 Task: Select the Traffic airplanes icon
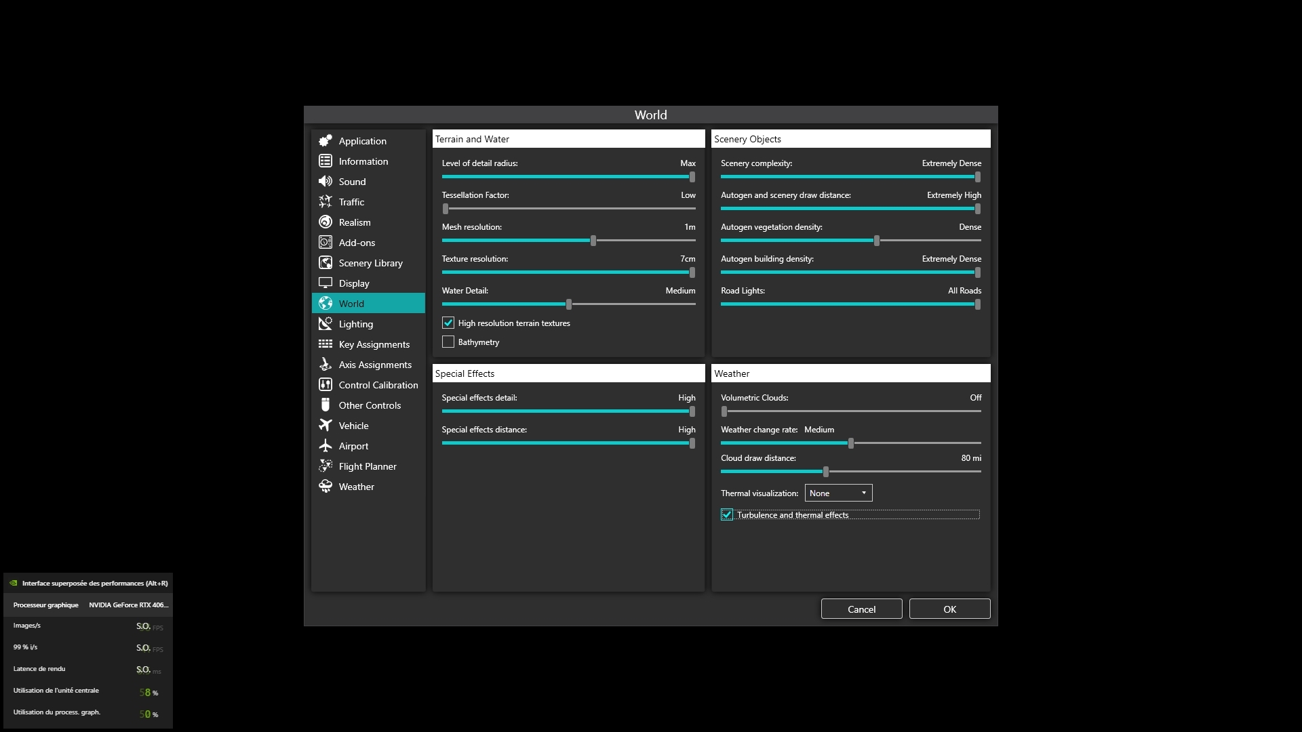pos(325,201)
